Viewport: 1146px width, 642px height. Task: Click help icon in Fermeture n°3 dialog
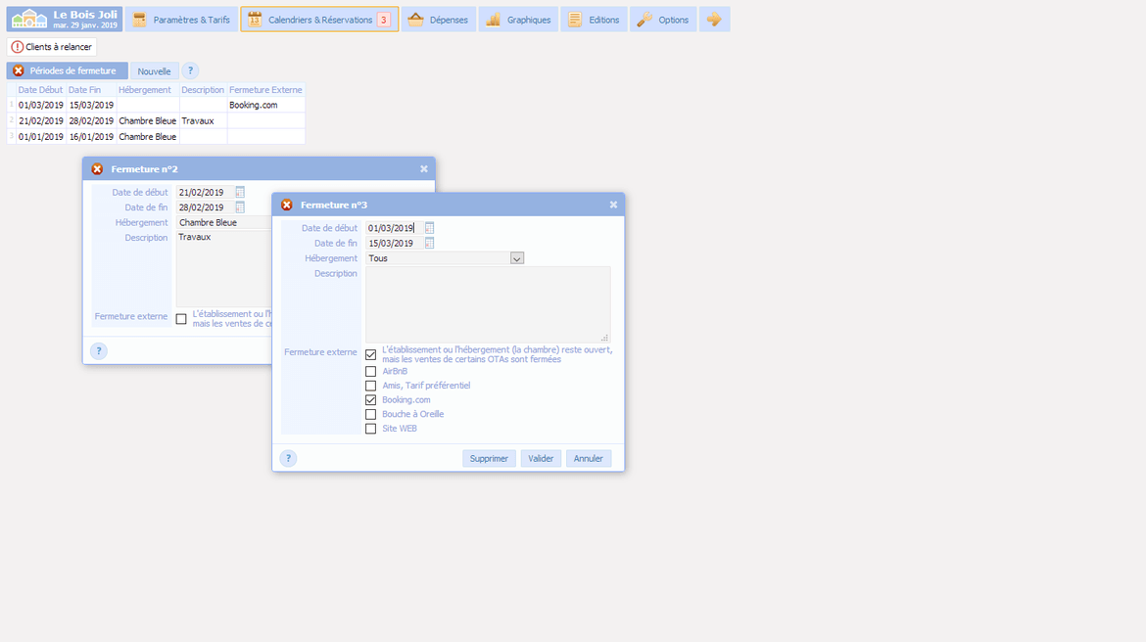288,458
